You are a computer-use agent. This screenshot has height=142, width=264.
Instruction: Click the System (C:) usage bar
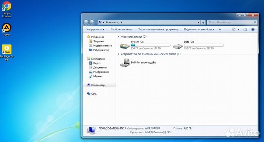click(151, 45)
